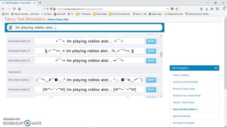Open the Předpověď počasí bookmark
227x128 pixels.
pos(173,14)
